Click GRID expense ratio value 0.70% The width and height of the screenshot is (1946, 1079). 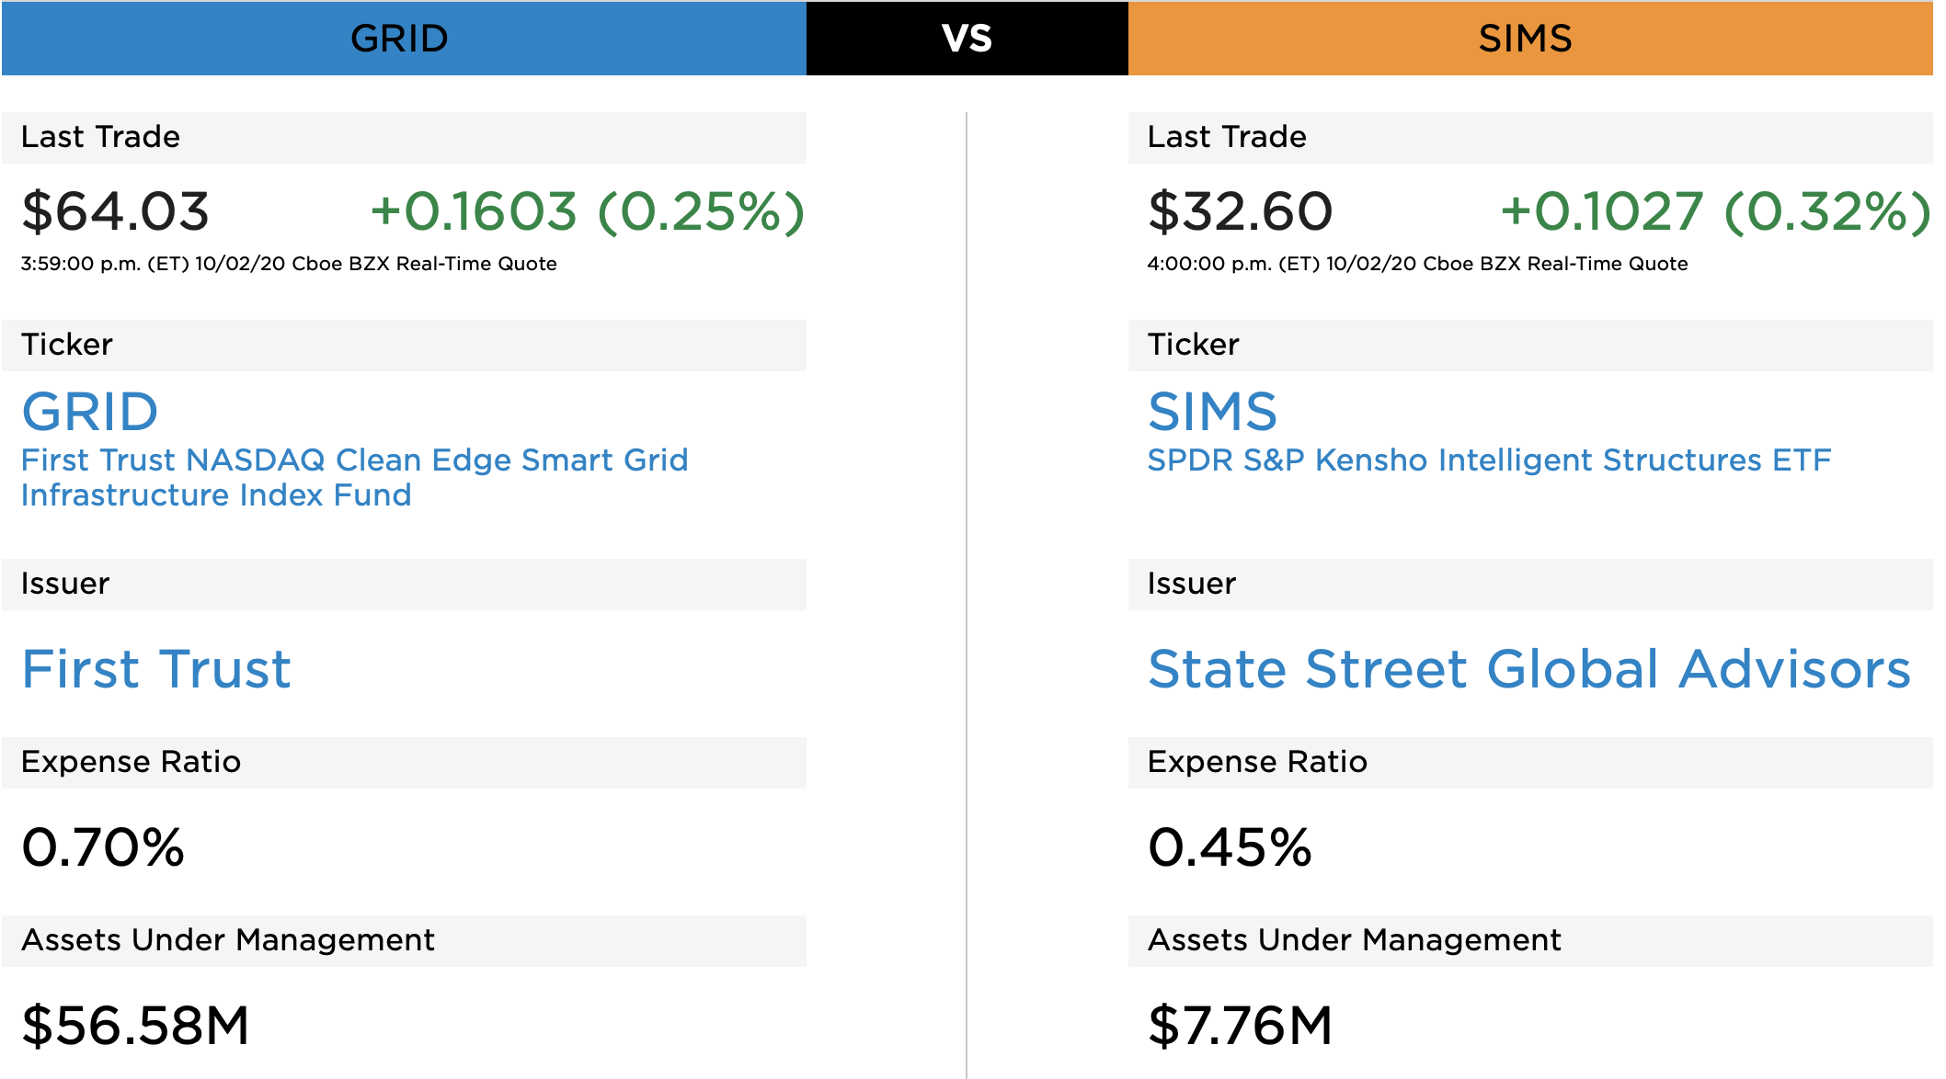tap(103, 846)
